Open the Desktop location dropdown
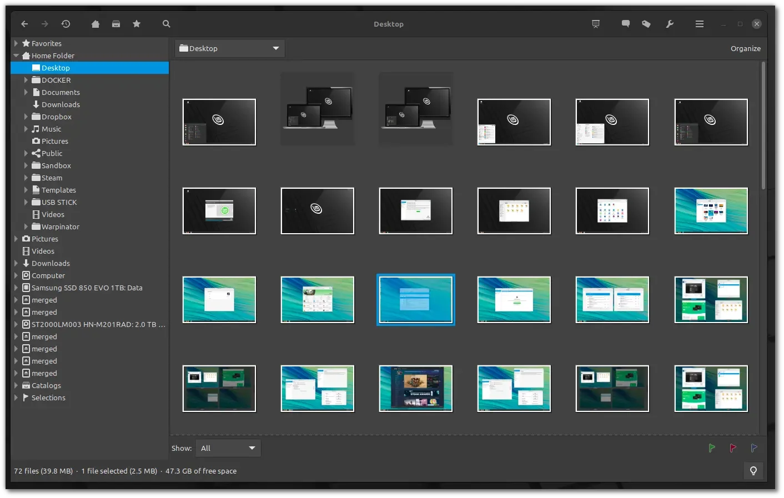Viewport: 784px width, 498px height. 230,48
